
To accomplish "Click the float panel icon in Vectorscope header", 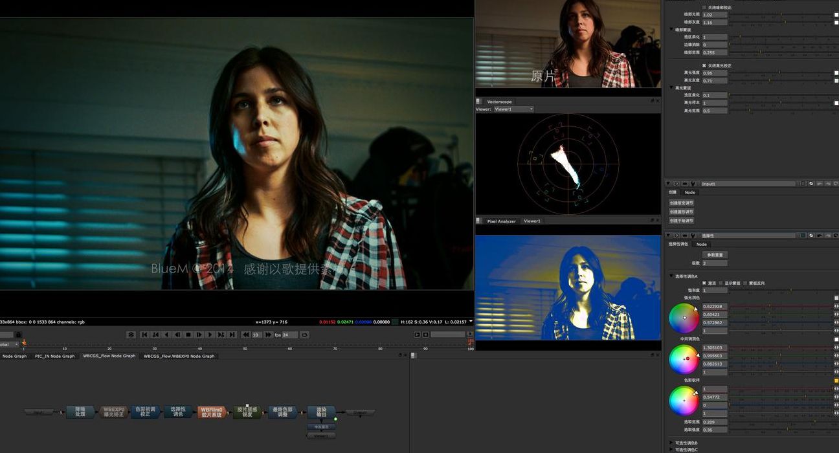I will tap(652, 101).
